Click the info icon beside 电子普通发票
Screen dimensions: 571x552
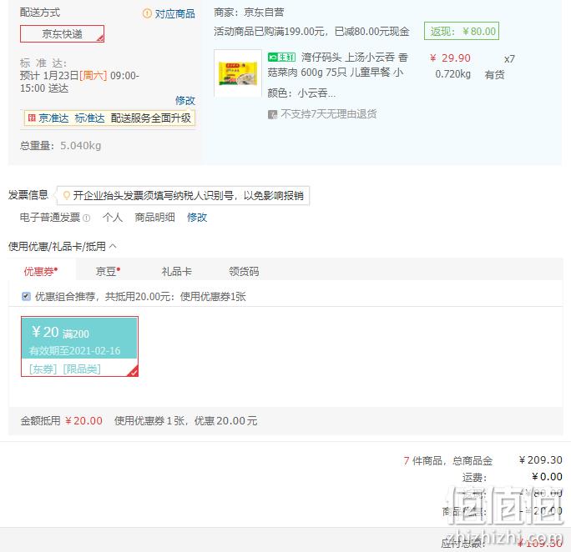[x=86, y=218]
